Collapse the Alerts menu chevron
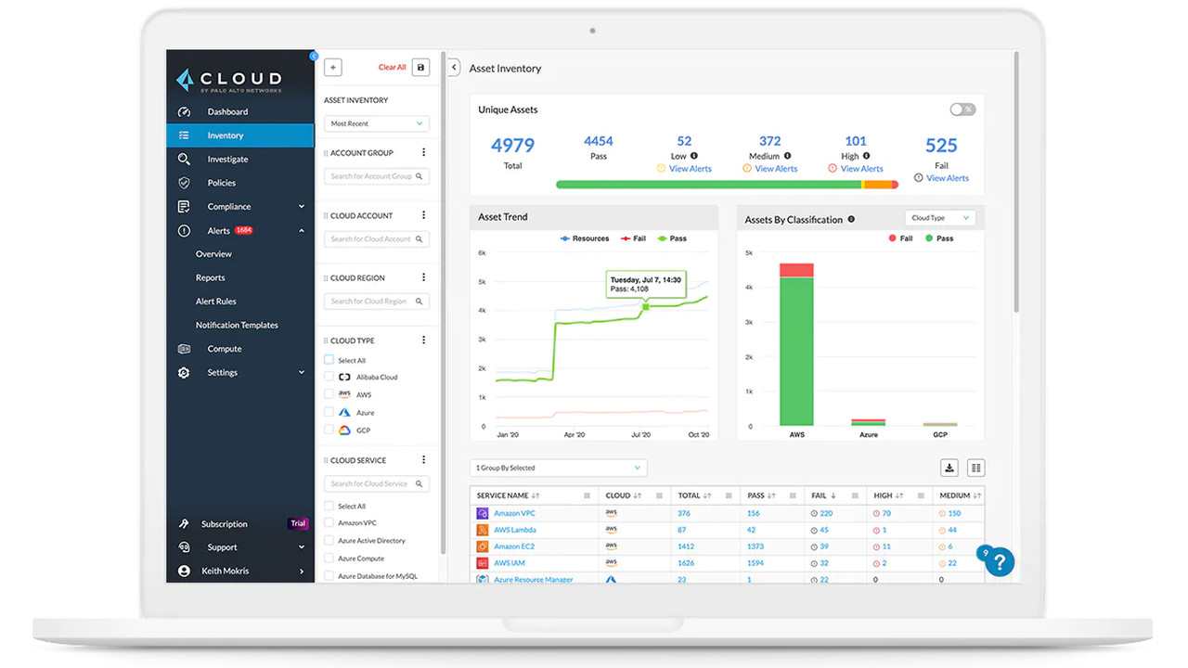Image resolution: width=1188 pixels, height=668 pixels. (x=302, y=230)
